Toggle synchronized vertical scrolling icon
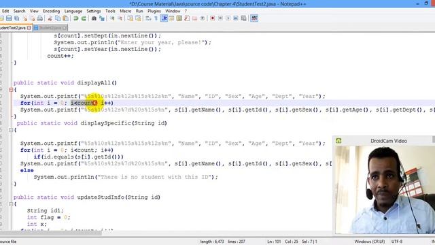This screenshot has height=245, width=435. [x=130, y=18]
